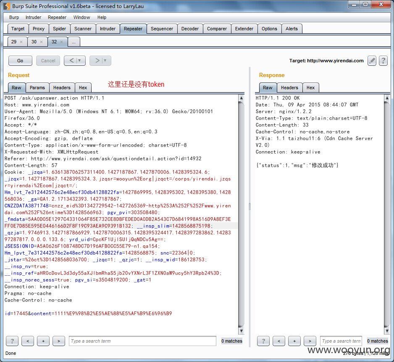This screenshot has height=362, width=394.
Task: Click response pane vertical scrollbar track
Action: pyautogui.click(x=387, y=214)
